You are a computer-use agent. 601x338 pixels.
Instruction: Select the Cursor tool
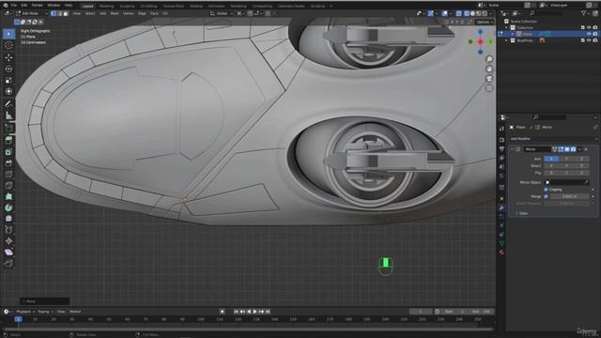pyautogui.click(x=8, y=45)
